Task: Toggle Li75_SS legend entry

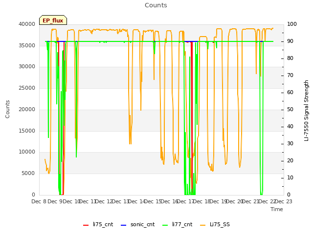Action: 215,225
